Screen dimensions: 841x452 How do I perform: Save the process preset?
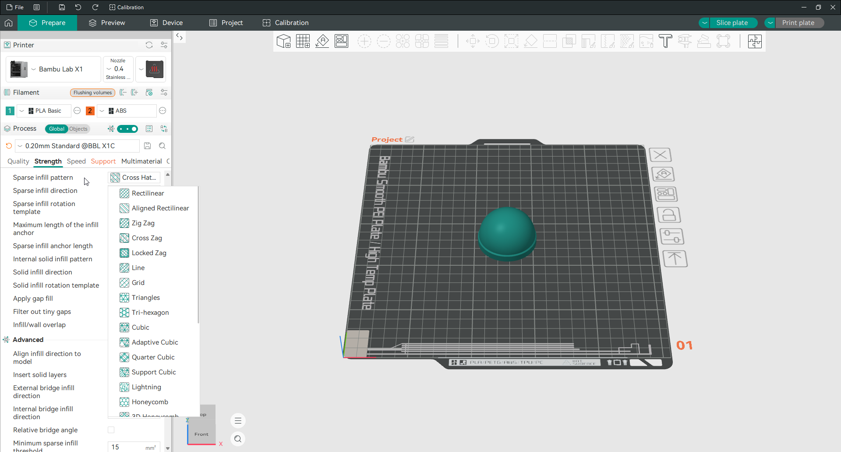[x=148, y=146]
